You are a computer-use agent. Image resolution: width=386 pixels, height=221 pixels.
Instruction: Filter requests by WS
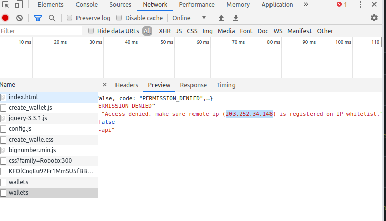point(278,31)
